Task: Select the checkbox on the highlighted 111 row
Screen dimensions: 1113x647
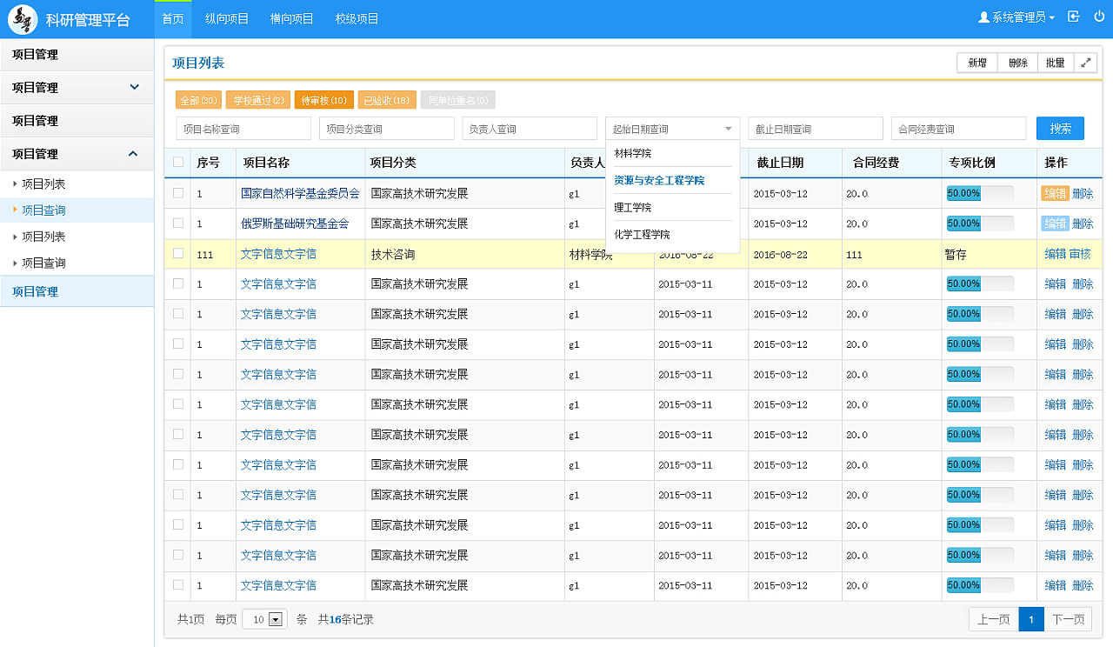Action: tap(177, 254)
